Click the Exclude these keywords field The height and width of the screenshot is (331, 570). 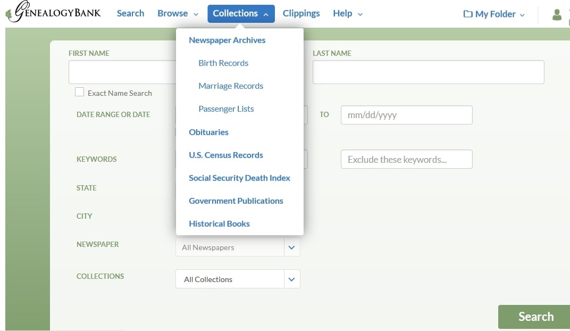coord(406,159)
